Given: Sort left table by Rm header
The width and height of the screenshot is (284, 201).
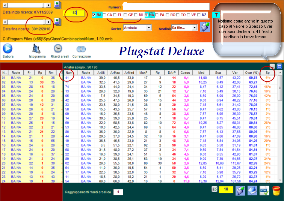Looking at the screenshot, I should click(51, 73).
